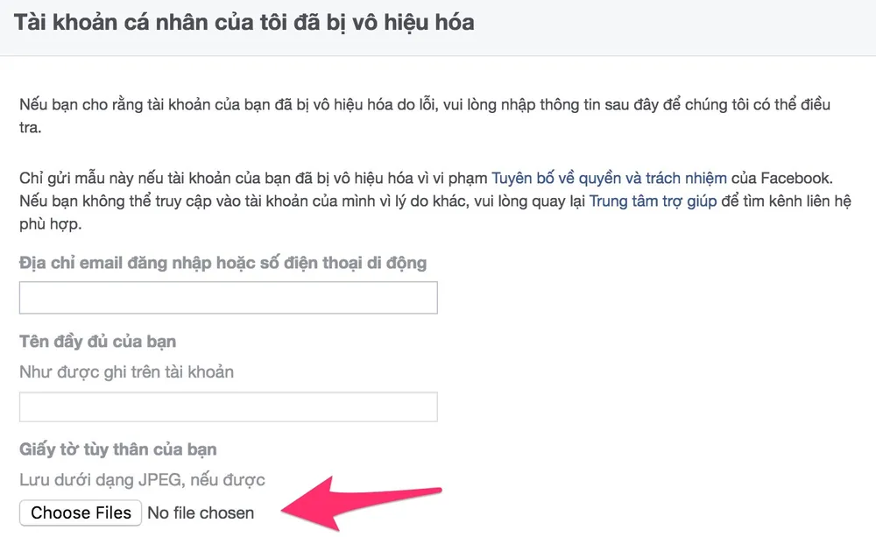Click the page heading "Tài khoản cá nhân của tôi"
This screenshot has height=537, width=876.
pyautogui.click(x=175, y=22)
